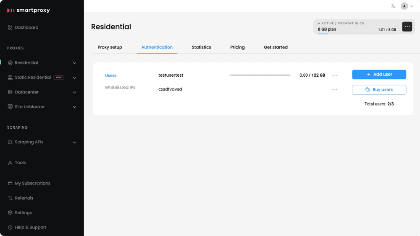This screenshot has width=420, height=236.
Task: Click the Add user button
Action: 379,75
